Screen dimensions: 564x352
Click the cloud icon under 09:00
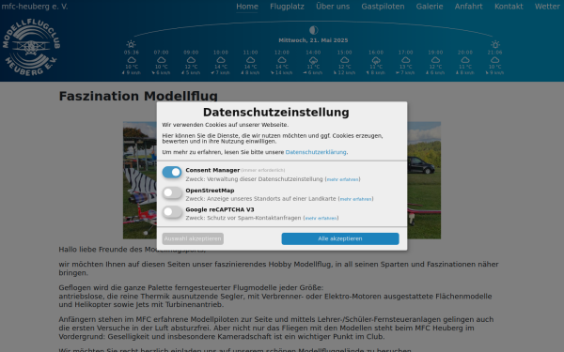point(191,60)
